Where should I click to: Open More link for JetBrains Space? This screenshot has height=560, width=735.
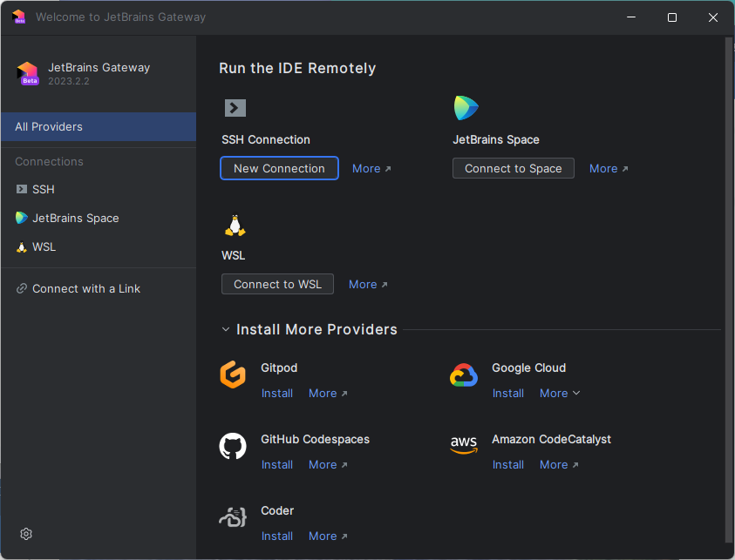[x=609, y=169]
